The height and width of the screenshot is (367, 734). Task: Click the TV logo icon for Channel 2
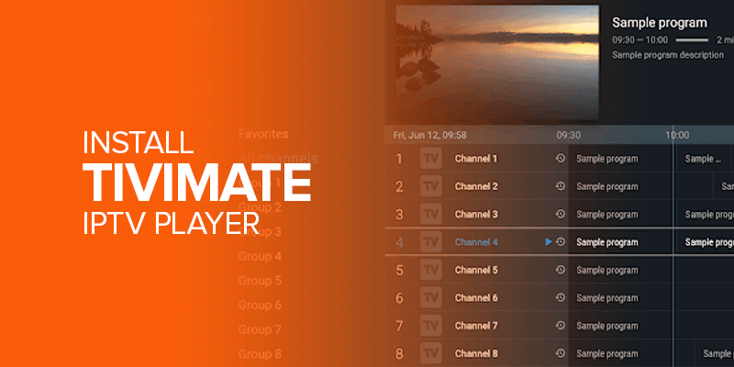(430, 186)
